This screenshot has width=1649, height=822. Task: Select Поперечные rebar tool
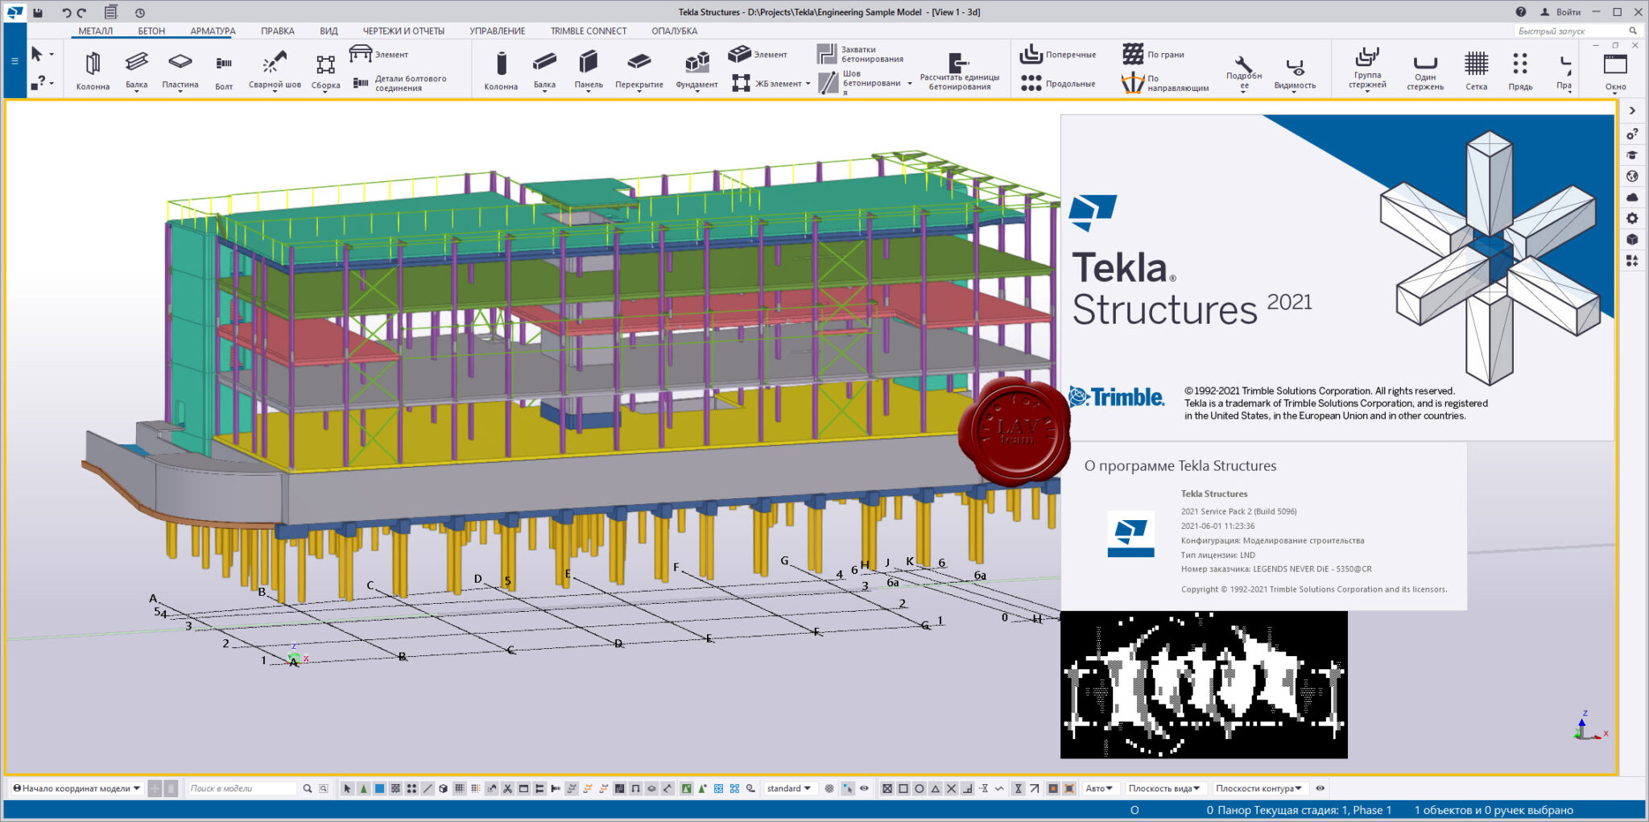tap(1059, 55)
